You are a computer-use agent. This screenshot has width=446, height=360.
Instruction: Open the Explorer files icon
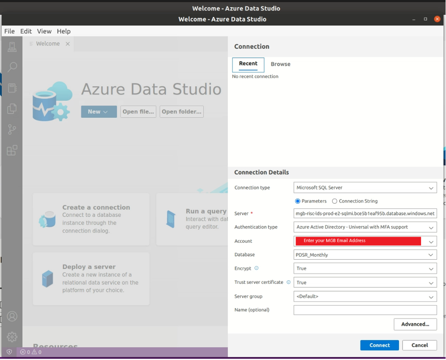(12, 109)
